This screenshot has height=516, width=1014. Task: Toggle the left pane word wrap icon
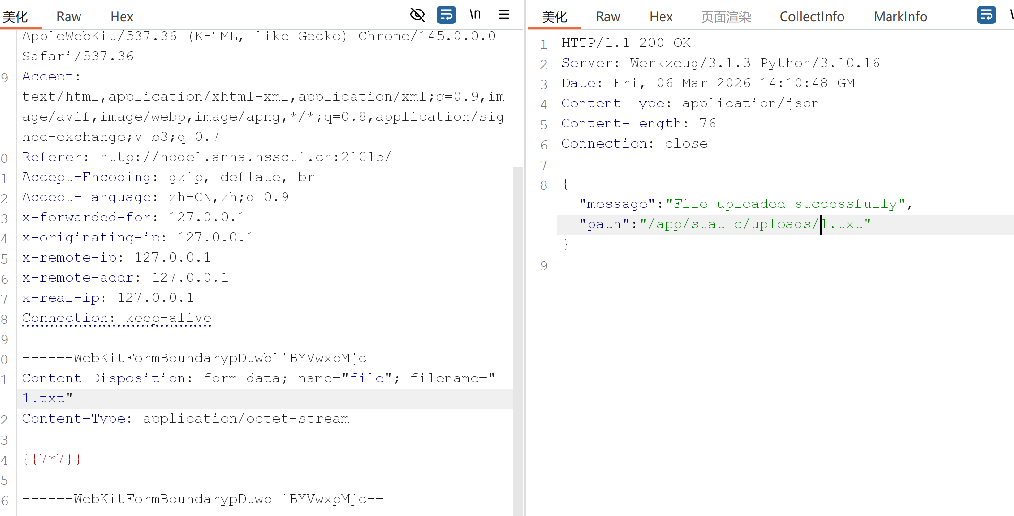446,15
